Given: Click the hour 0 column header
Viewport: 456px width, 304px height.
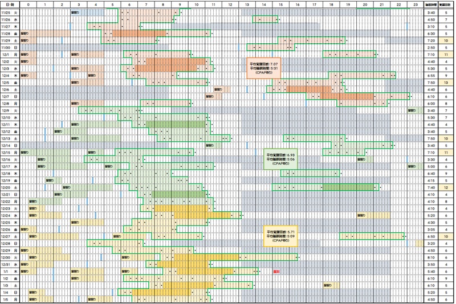Looking at the screenshot, I should 28,5.
